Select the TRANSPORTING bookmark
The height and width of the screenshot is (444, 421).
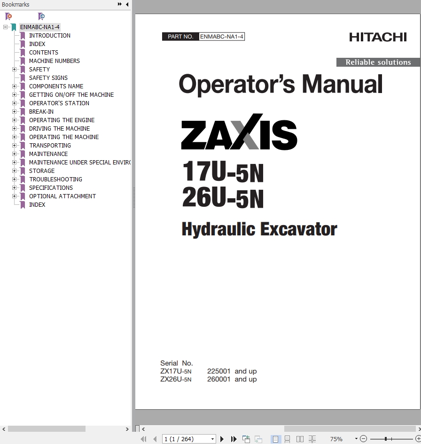pos(50,146)
